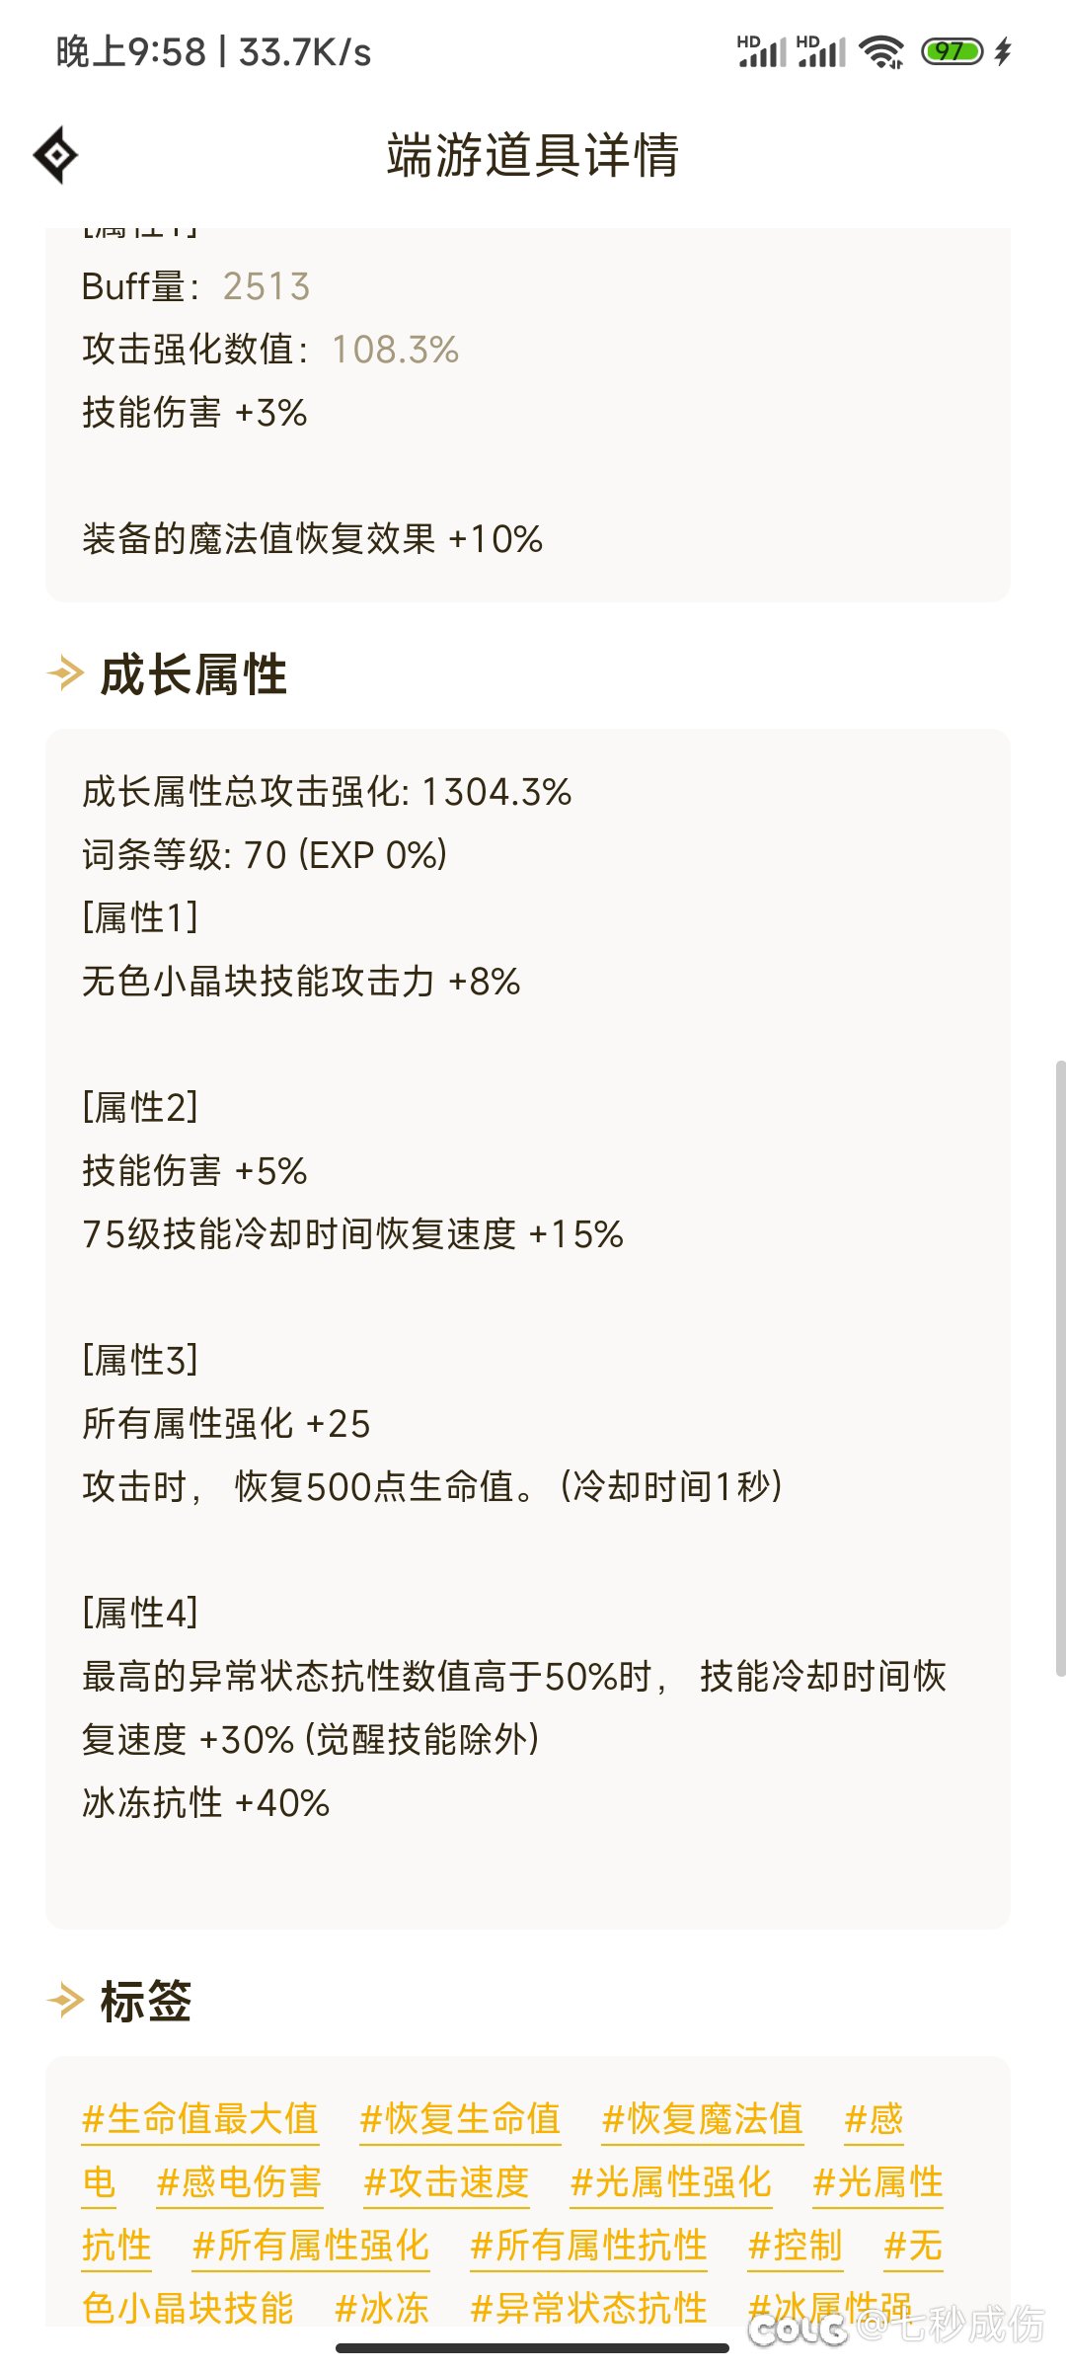Tap the battery indicator icon
The image size is (1066, 2370).
(x=952, y=51)
